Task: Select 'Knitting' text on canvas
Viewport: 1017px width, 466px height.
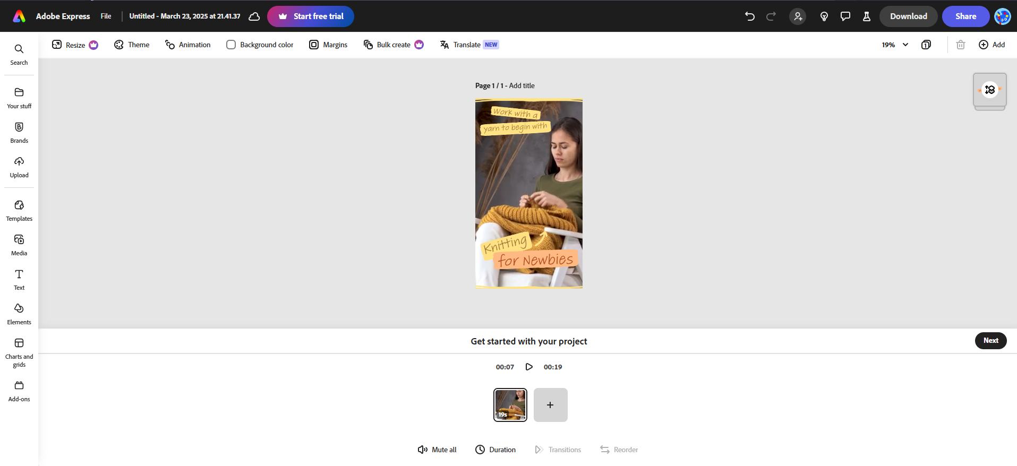Action: pyautogui.click(x=506, y=244)
